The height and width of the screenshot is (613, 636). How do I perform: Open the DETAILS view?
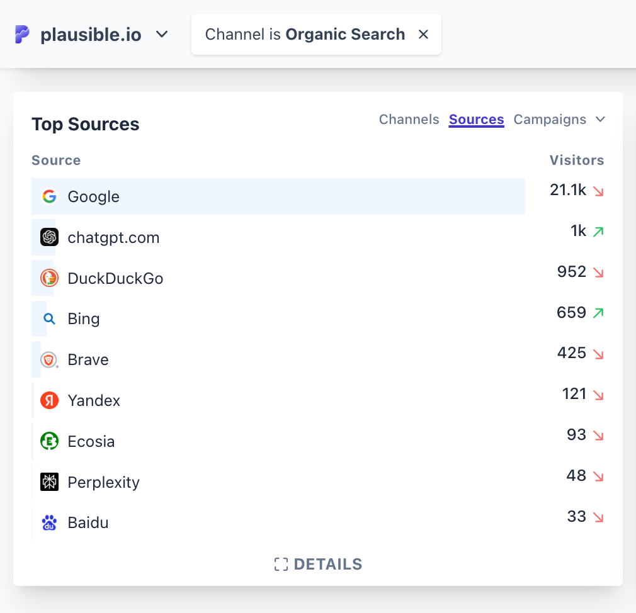point(318,564)
